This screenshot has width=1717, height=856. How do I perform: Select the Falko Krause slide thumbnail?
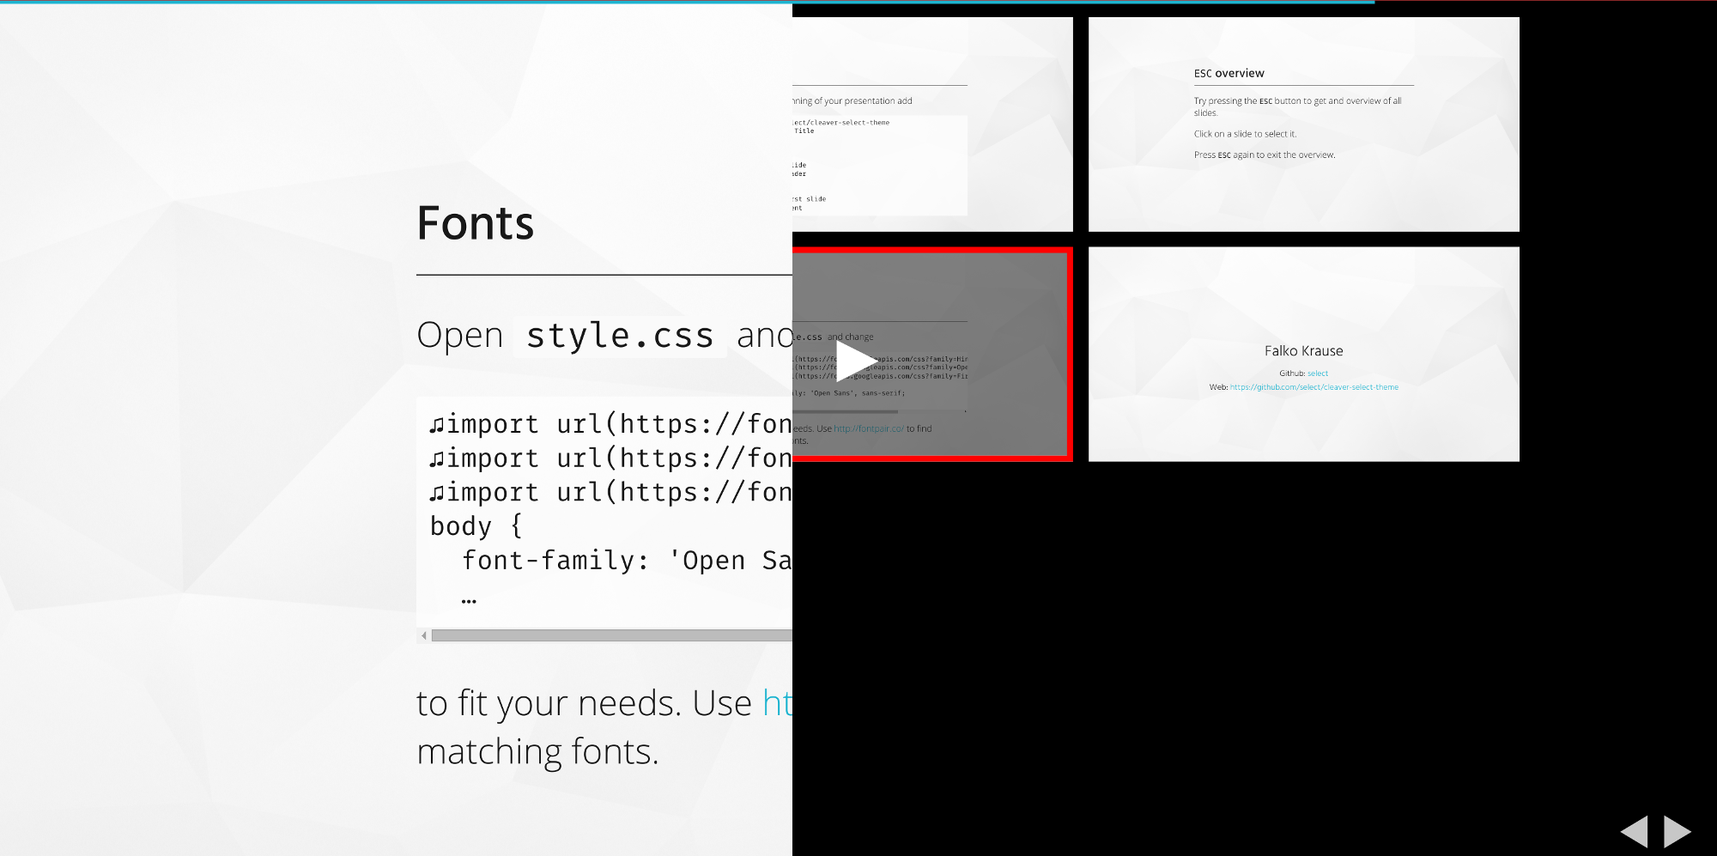1303,355
